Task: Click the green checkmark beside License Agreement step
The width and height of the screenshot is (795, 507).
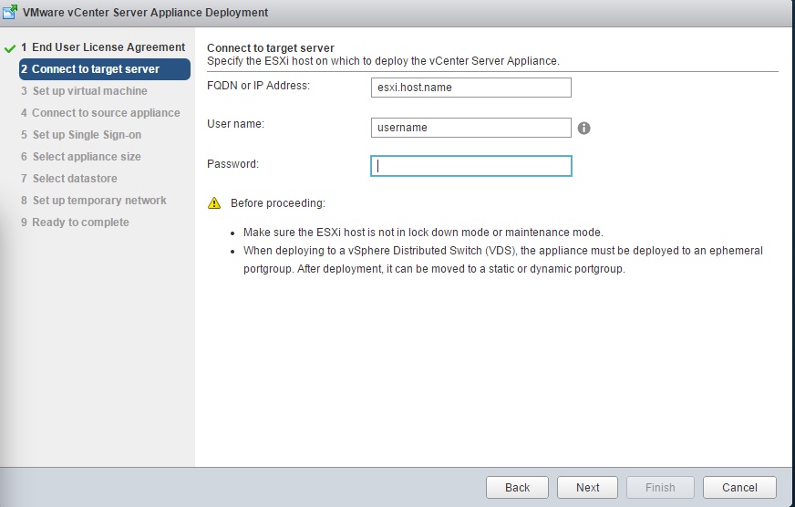Action: point(10,47)
